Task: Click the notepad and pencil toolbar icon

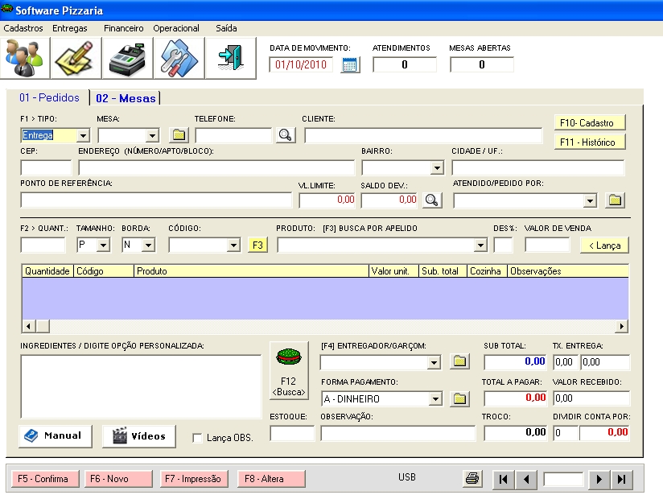Action: coord(76,58)
